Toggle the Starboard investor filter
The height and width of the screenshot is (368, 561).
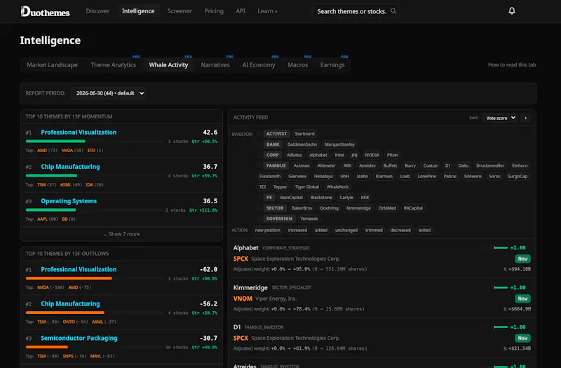tap(304, 134)
